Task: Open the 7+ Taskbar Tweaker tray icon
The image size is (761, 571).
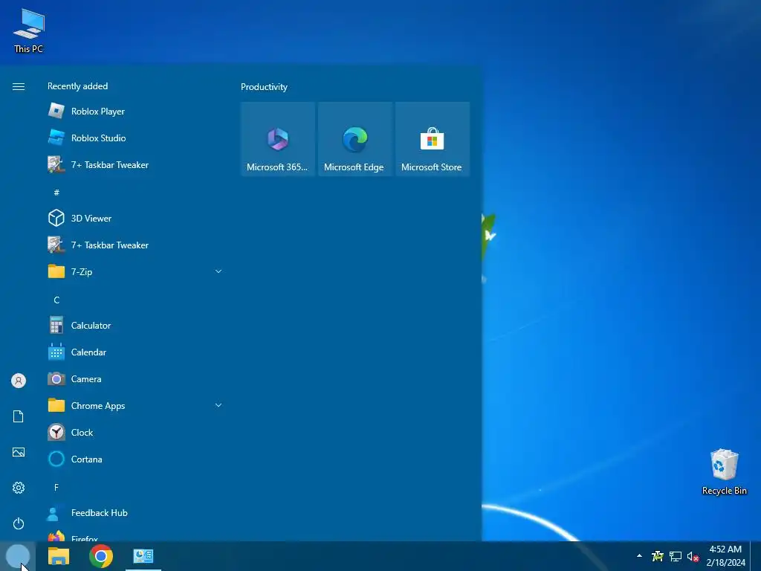Action: pos(658,556)
